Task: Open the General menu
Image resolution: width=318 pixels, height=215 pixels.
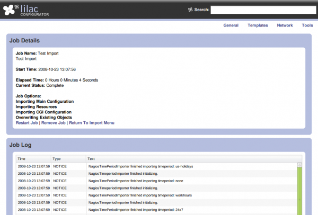Action: pos(231,25)
